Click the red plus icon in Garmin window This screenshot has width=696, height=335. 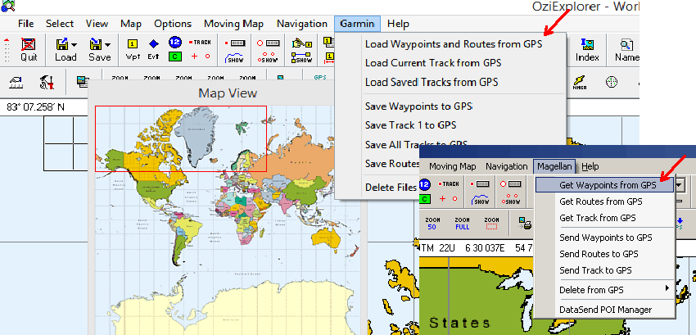194,56
